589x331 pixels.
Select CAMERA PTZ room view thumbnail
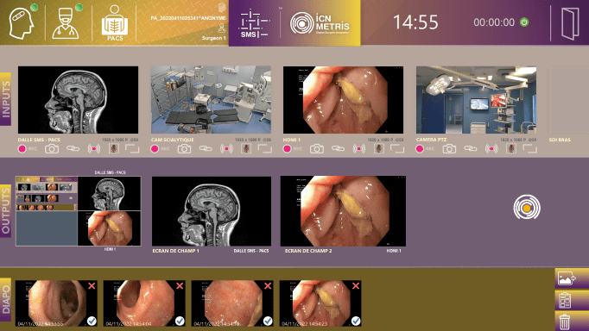click(x=477, y=100)
